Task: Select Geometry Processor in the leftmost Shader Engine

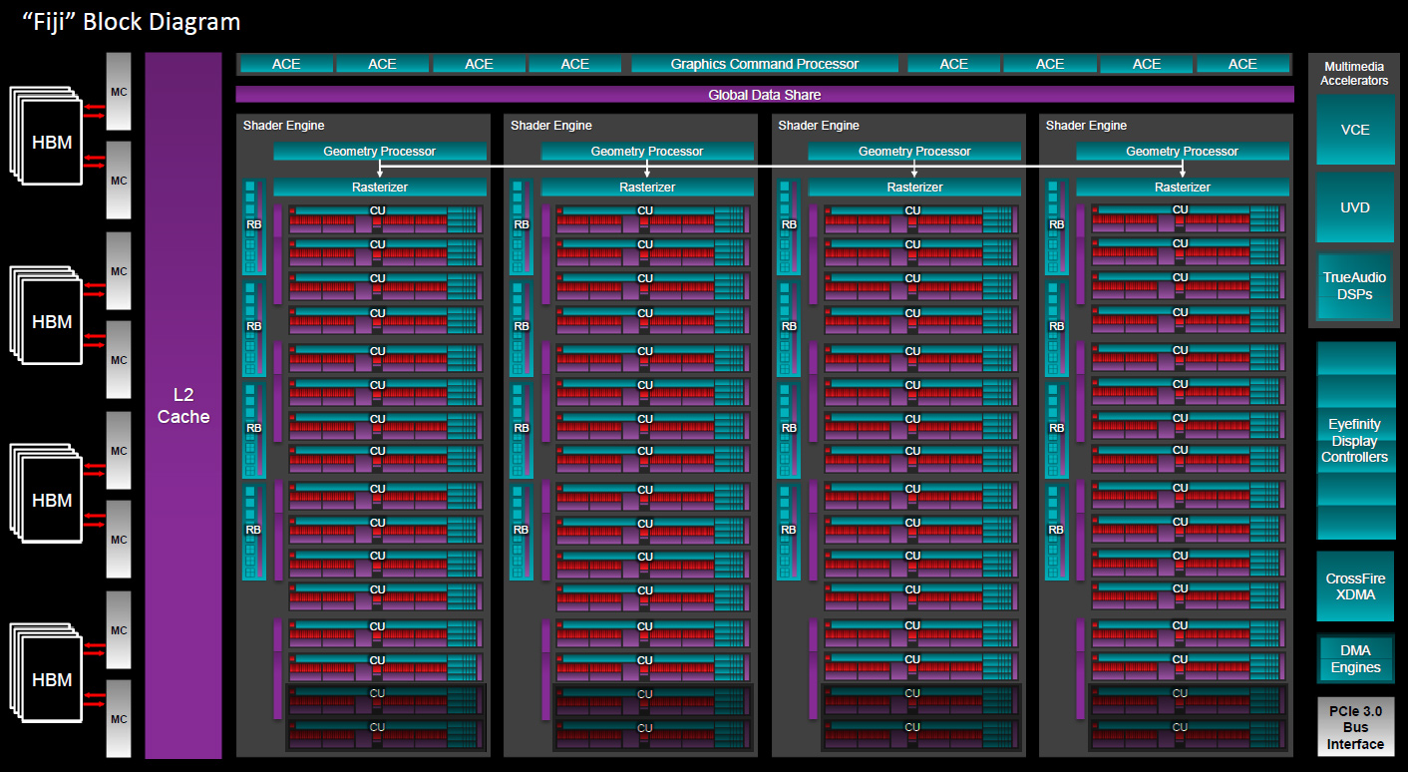Action: (x=380, y=152)
